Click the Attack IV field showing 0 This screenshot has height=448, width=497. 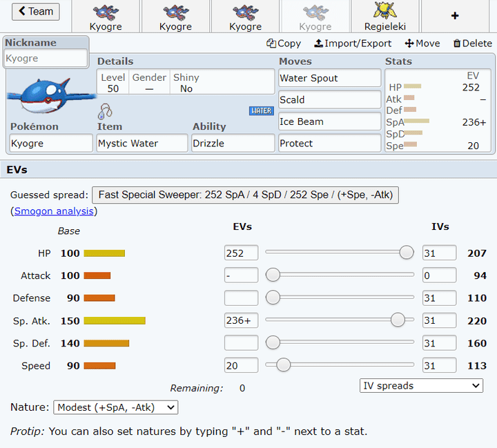click(x=439, y=275)
